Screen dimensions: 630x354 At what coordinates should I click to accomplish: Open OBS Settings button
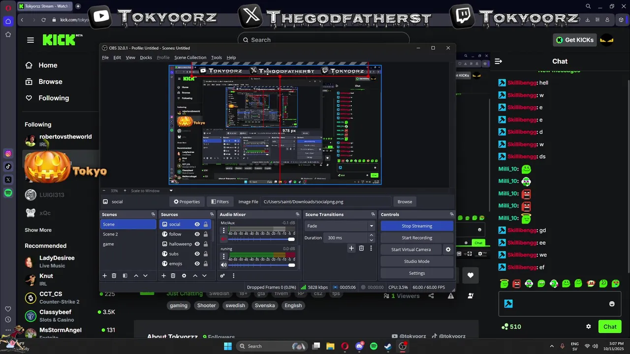pyautogui.click(x=417, y=273)
